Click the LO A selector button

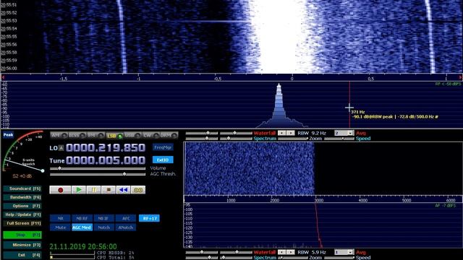click(x=61, y=148)
